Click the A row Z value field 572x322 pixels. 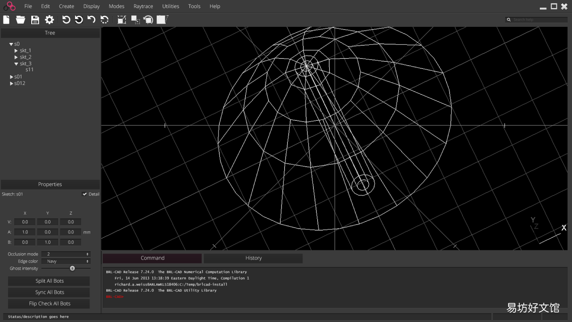point(71,232)
